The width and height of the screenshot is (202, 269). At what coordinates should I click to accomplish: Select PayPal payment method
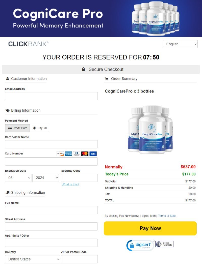(x=40, y=128)
